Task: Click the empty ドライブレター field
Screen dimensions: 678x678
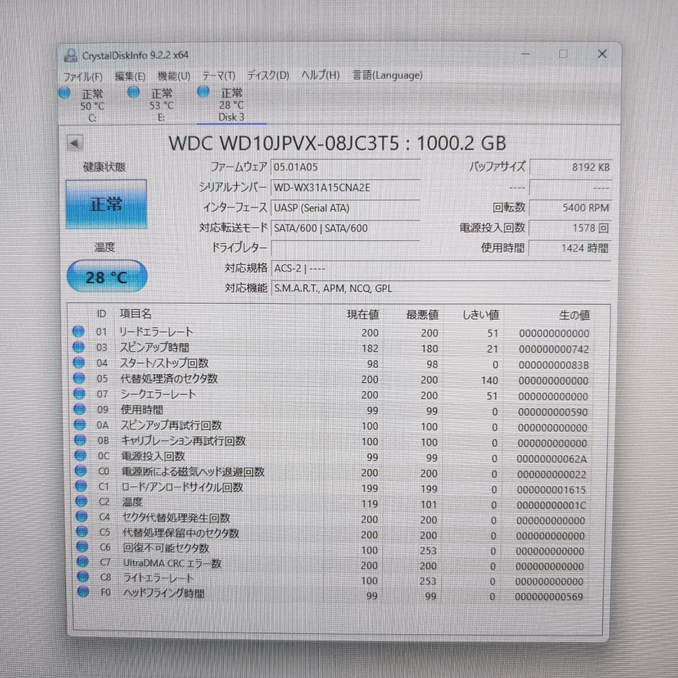Action: [x=346, y=248]
